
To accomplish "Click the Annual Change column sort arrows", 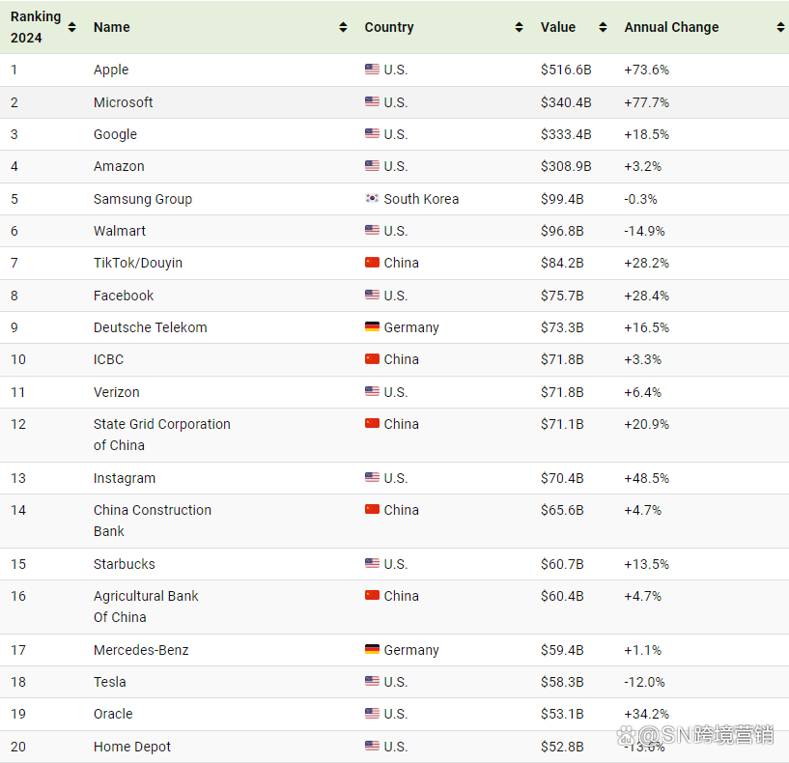I will point(780,27).
